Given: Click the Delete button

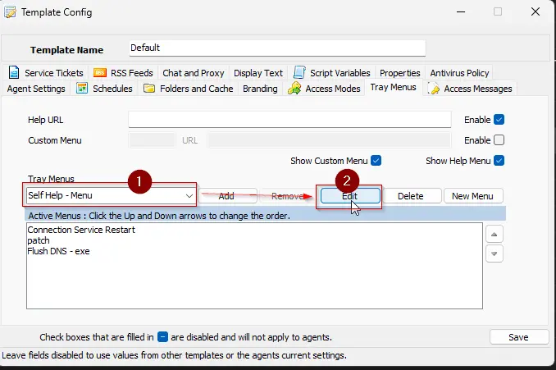Looking at the screenshot, I should tap(411, 196).
